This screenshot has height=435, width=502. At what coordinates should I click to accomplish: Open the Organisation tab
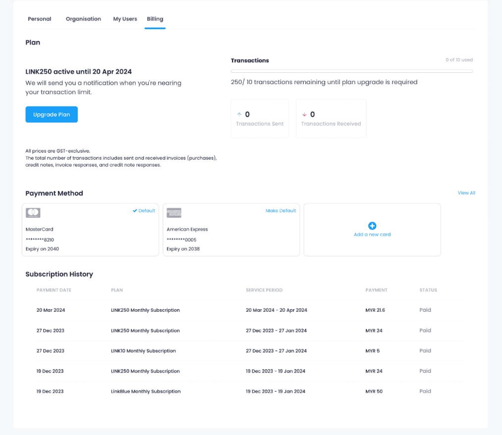point(83,19)
